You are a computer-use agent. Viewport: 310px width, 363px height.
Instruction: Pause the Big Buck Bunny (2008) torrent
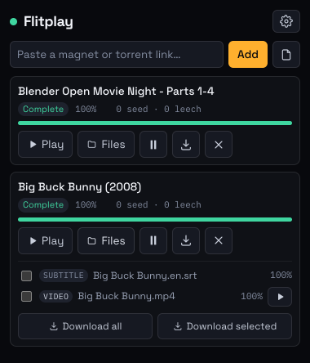coord(153,240)
